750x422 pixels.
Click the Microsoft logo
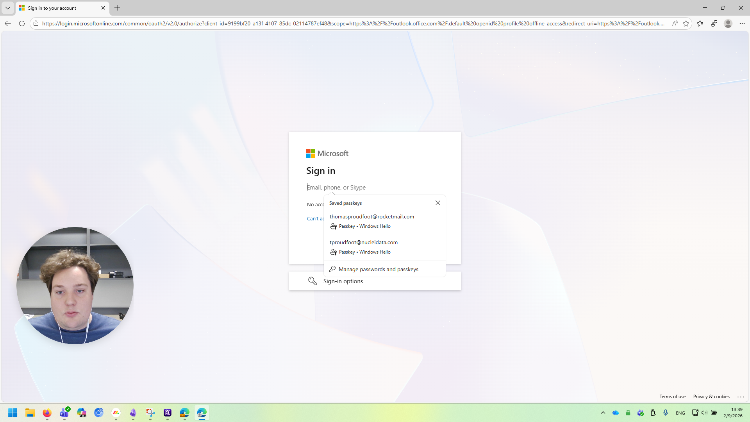pos(327,154)
